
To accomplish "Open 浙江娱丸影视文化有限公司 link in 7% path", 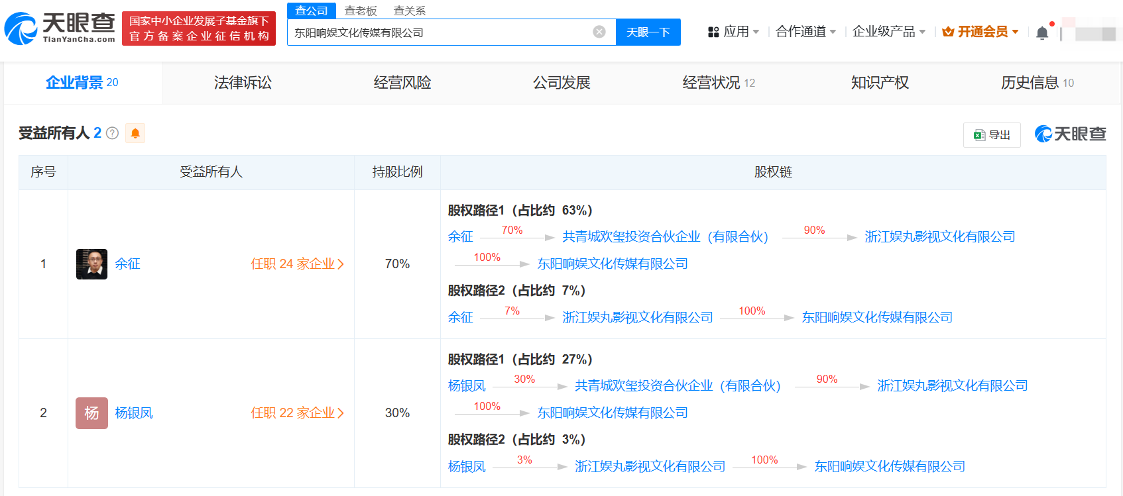I will coord(638,317).
